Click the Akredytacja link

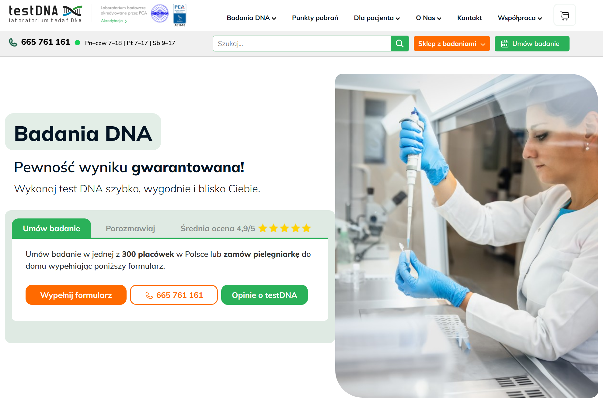[x=114, y=21]
